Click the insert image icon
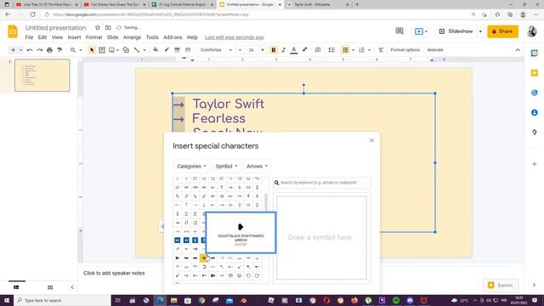 coord(111,50)
